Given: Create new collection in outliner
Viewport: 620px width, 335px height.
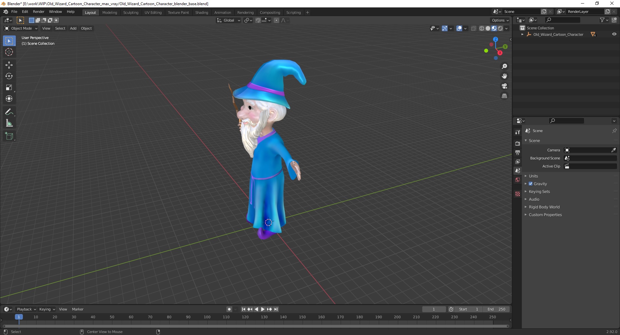Looking at the screenshot, I should tap(614, 20).
